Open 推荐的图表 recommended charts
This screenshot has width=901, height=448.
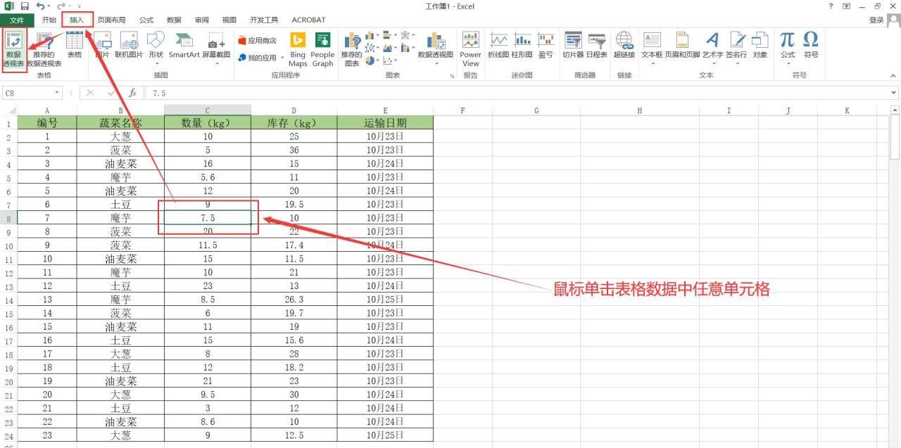click(351, 49)
